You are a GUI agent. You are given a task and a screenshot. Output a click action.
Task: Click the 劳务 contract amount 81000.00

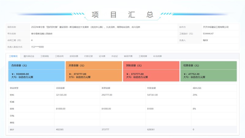click(x=61, y=109)
